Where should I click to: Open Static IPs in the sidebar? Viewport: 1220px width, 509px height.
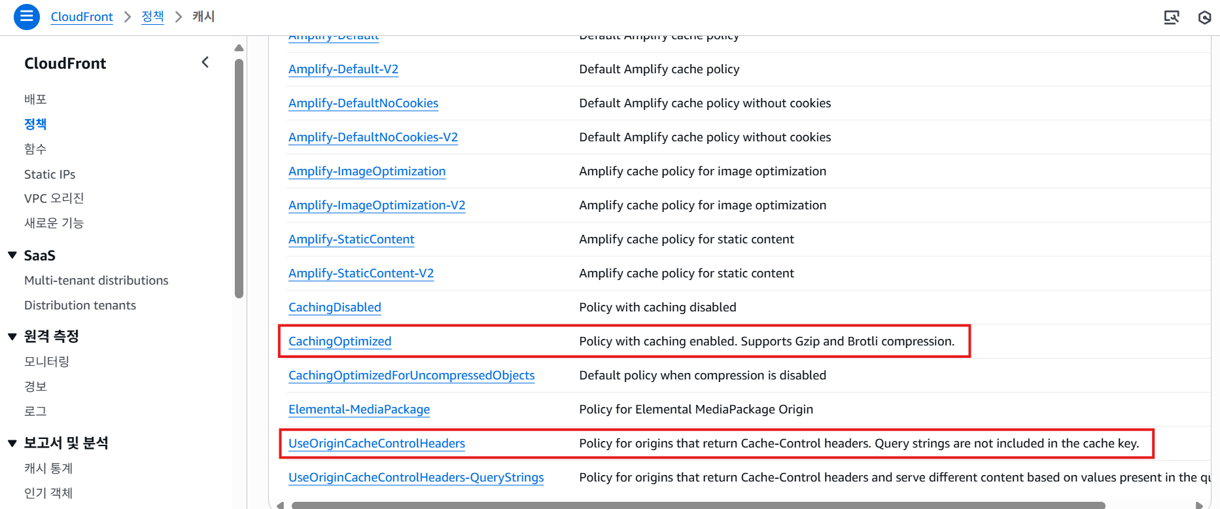tap(50, 174)
